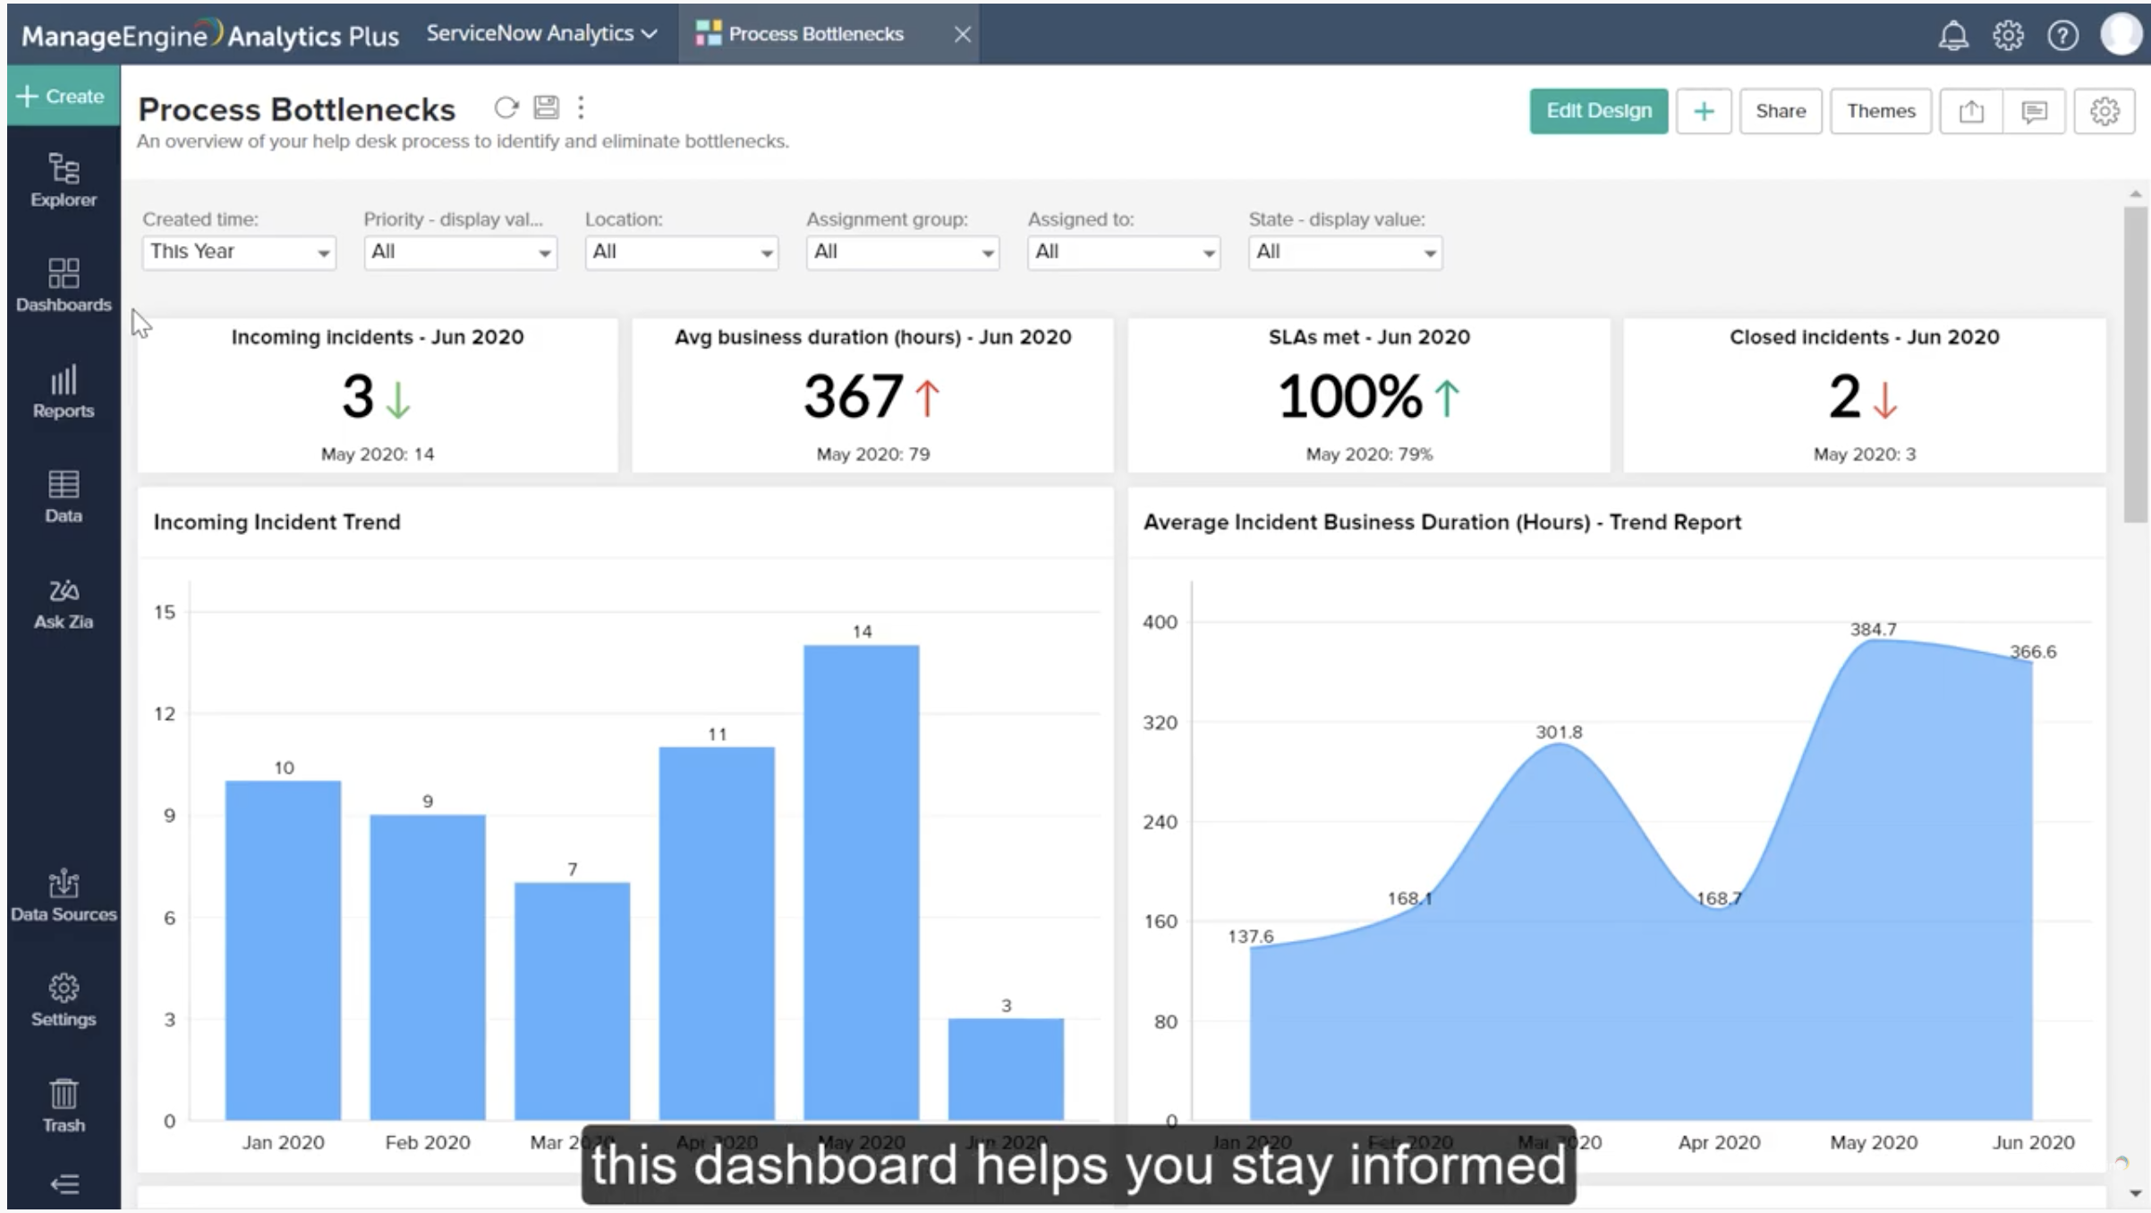
Task: Click the Edit Design button
Action: [1598, 111]
